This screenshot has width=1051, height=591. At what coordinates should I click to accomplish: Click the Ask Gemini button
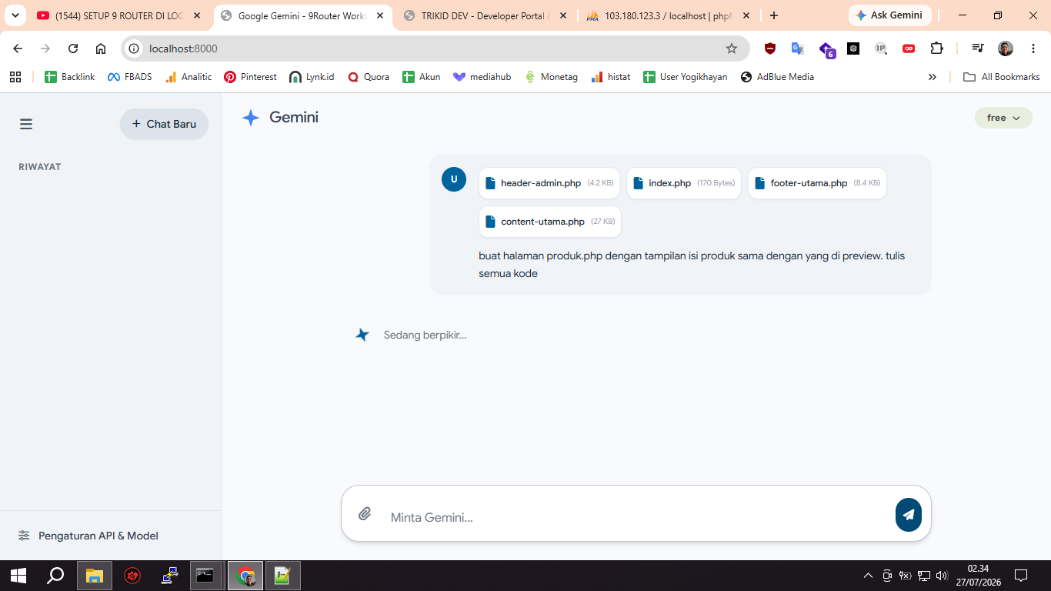coord(889,15)
